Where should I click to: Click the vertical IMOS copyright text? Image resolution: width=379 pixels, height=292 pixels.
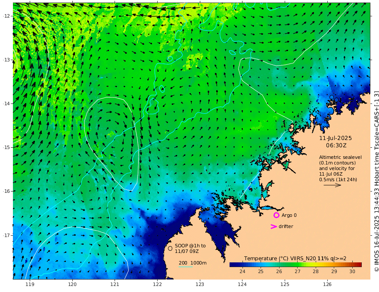click(376, 181)
